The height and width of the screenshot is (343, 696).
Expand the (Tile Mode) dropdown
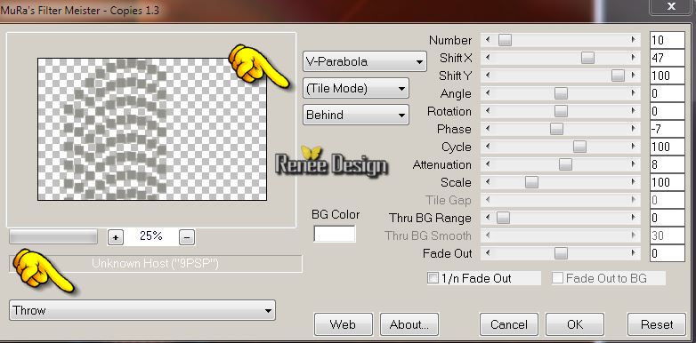pyautogui.click(x=355, y=88)
